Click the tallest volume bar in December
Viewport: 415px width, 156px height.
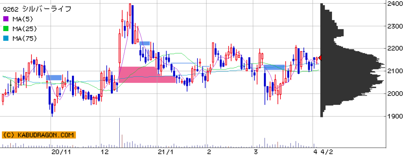click(120, 133)
